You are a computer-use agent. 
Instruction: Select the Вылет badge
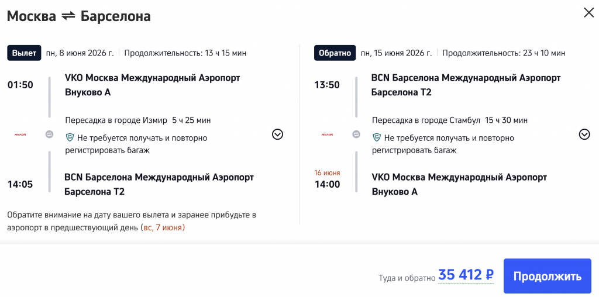(x=25, y=53)
